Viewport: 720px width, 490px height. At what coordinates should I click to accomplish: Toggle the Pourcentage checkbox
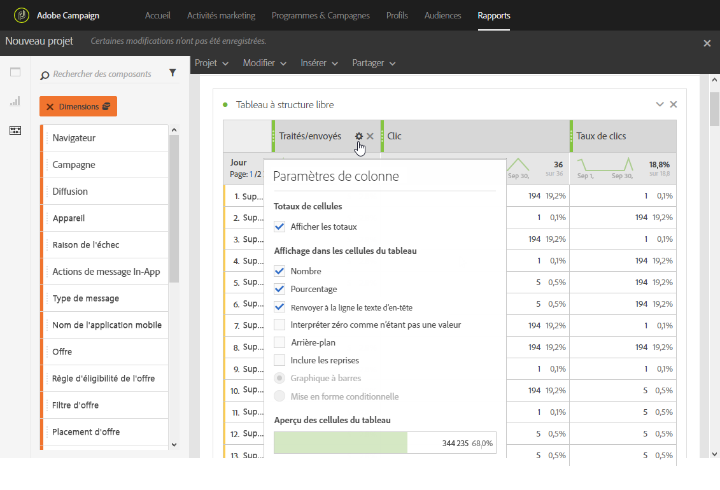[279, 289]
